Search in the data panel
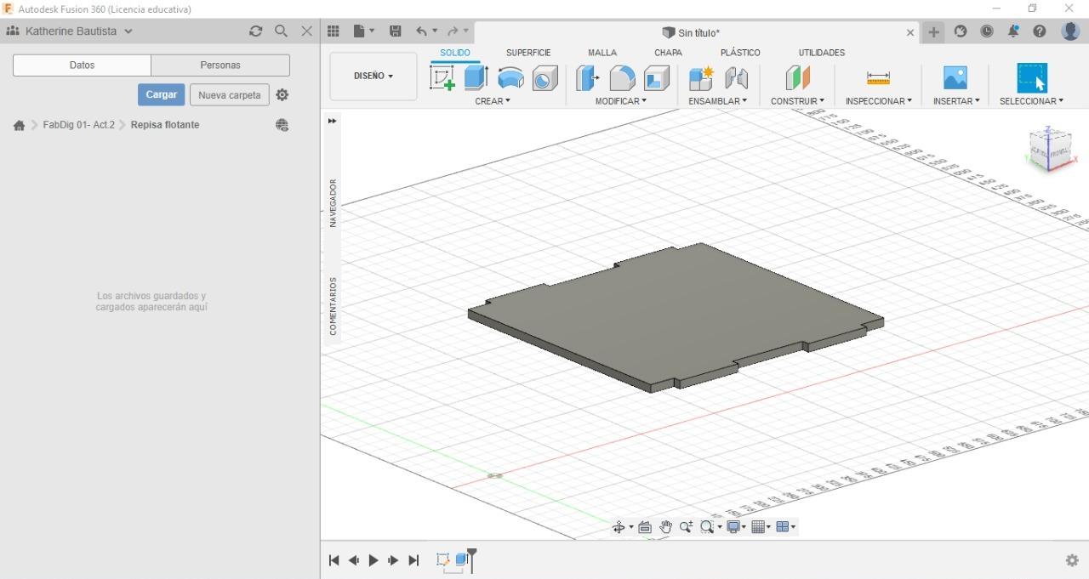Screen dimensions: 1089x579 (x=281, y=31)
